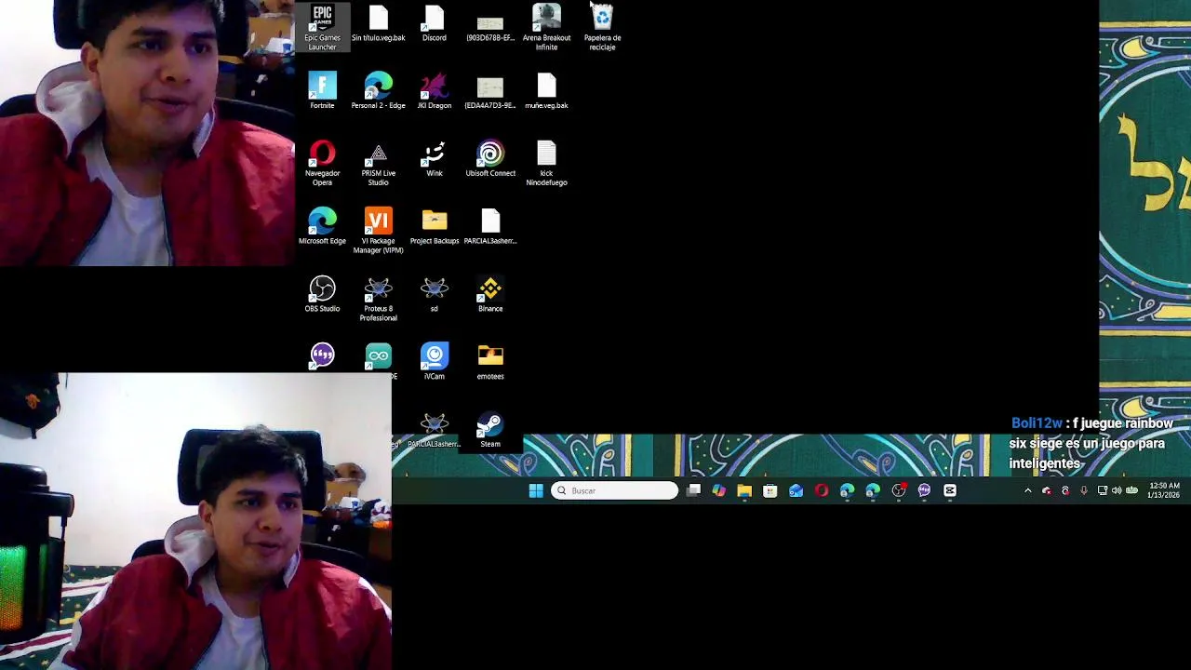Viewport: 1191px width, 670px height.
Task: Launch VI Package Manager (VIPM)
Action: coord(378,231)
